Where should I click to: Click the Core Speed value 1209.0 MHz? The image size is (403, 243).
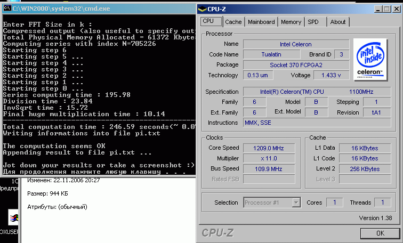point(269,148)
